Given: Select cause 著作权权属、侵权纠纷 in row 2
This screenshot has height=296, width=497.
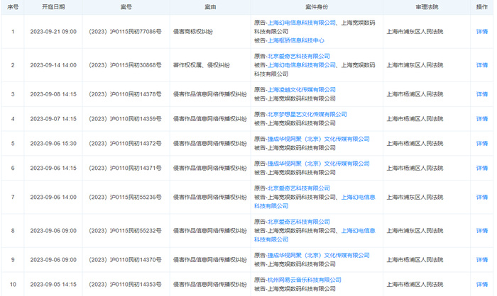Looking at the screenshot, I should [x=201, y=65].
